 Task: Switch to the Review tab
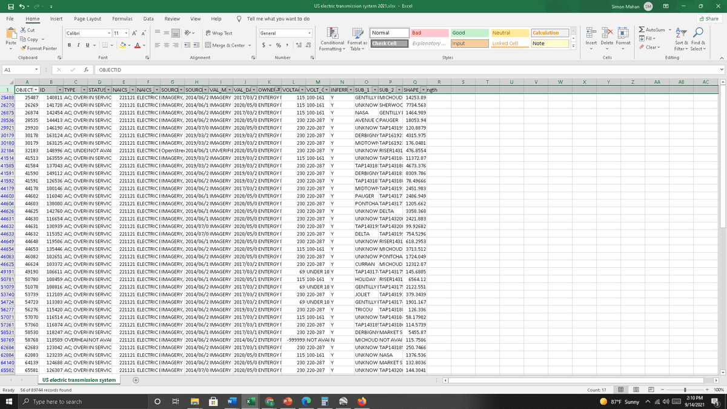pos(172,19)
